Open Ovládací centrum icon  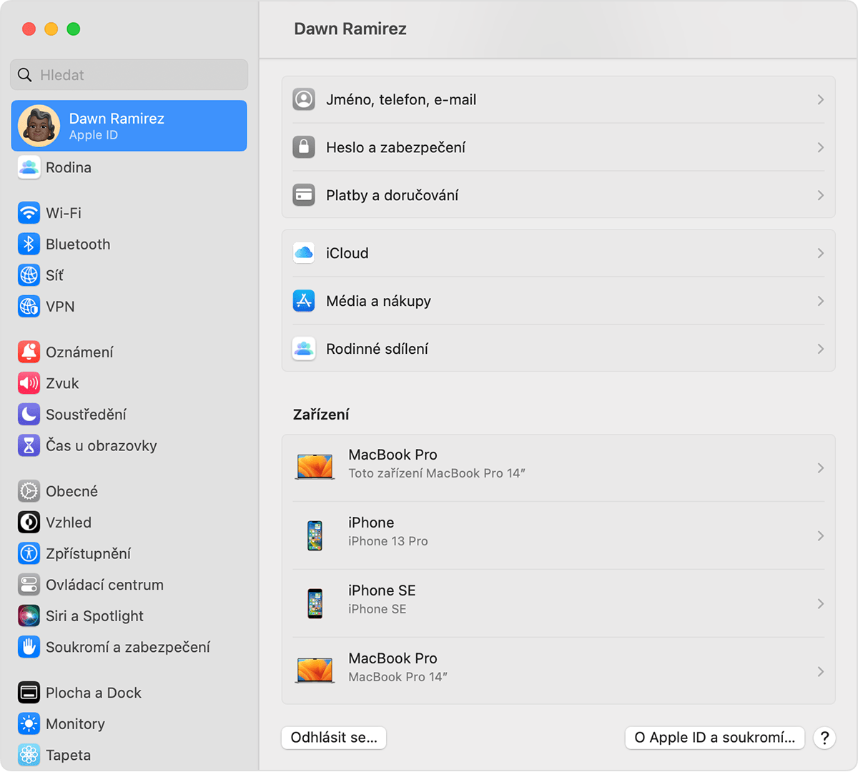29,585
